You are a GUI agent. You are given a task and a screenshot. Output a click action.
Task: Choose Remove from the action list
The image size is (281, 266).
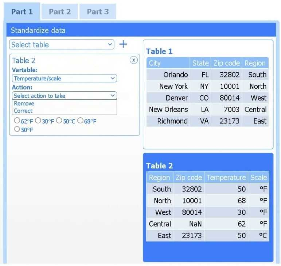pyautogui.click(x=24, y=103)
